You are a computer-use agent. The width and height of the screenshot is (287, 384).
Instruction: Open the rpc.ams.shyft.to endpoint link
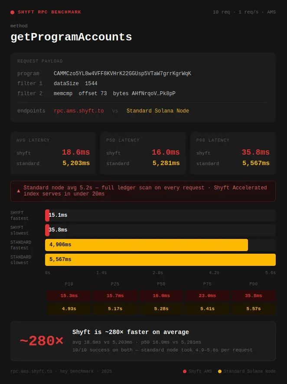[x=79, y=111]
